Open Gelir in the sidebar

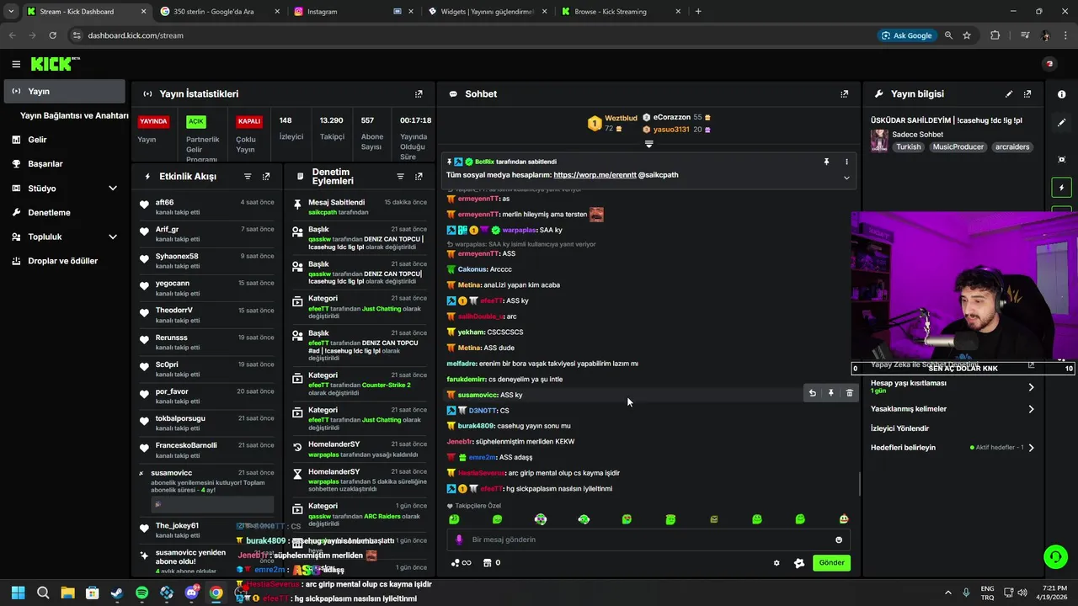point(64,140)
